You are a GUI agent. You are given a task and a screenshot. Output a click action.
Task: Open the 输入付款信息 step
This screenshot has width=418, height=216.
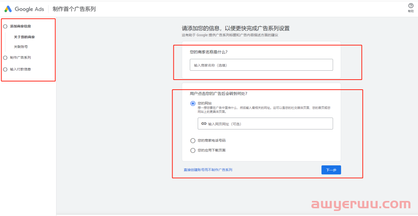pyautogui.click(x=20, y=70)
